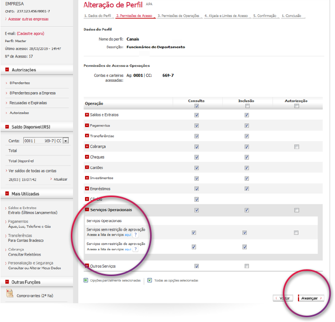This screenshot has height=322, width=335.
Task: Toggle Autorização checkbox in the header row
Action: (x=296, y=106)
